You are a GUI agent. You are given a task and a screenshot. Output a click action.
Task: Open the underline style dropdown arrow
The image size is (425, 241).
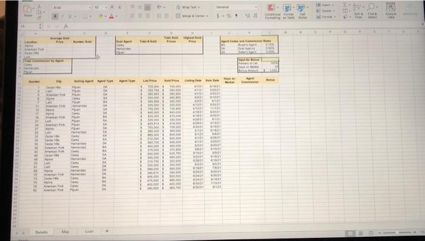(x=75, y=17)
